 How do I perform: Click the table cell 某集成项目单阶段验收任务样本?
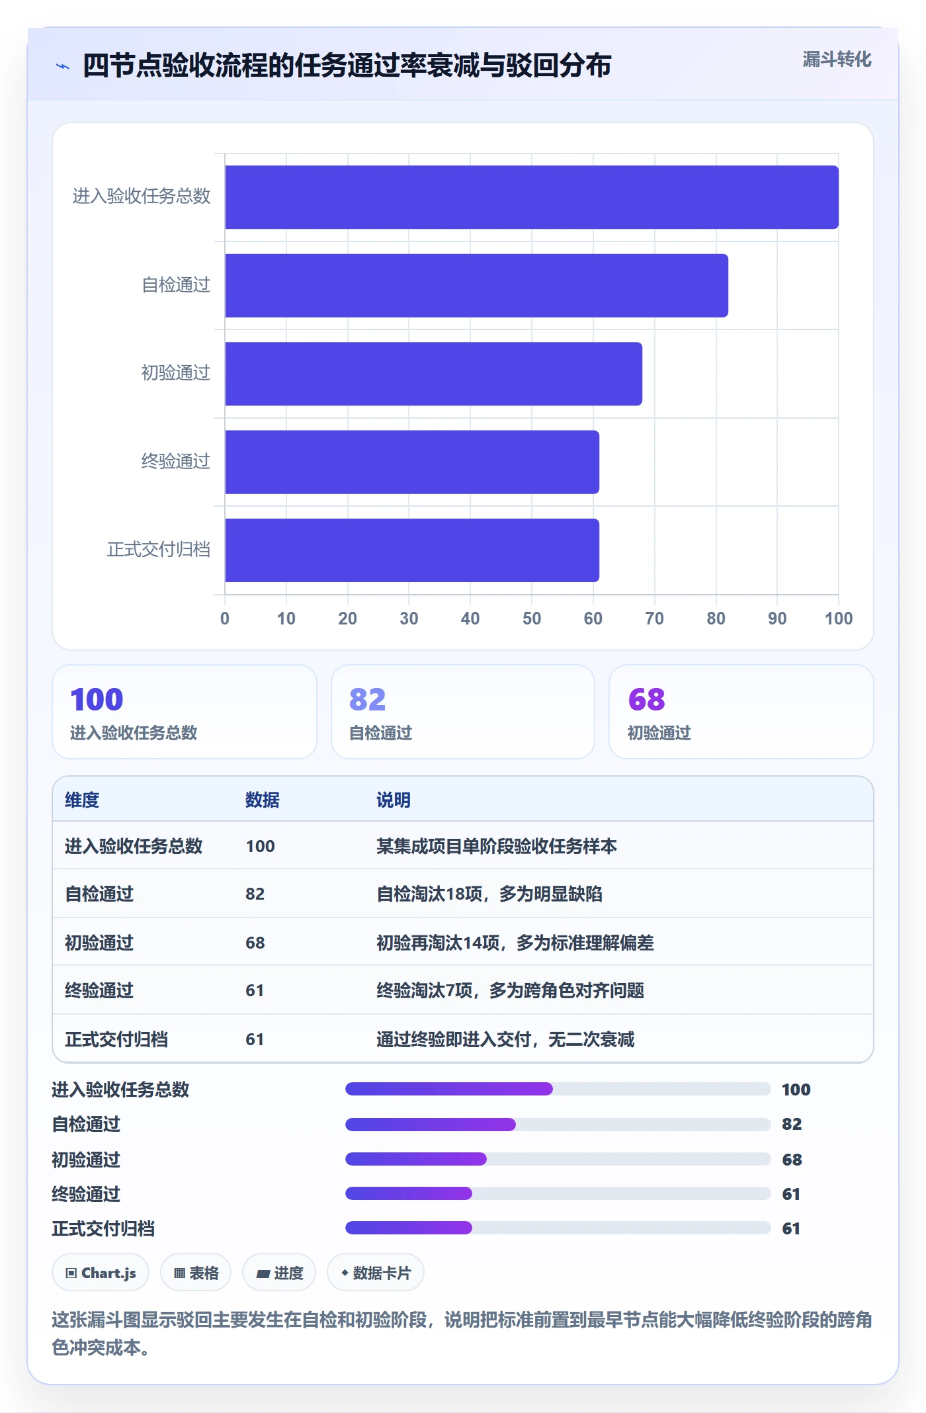497,846
